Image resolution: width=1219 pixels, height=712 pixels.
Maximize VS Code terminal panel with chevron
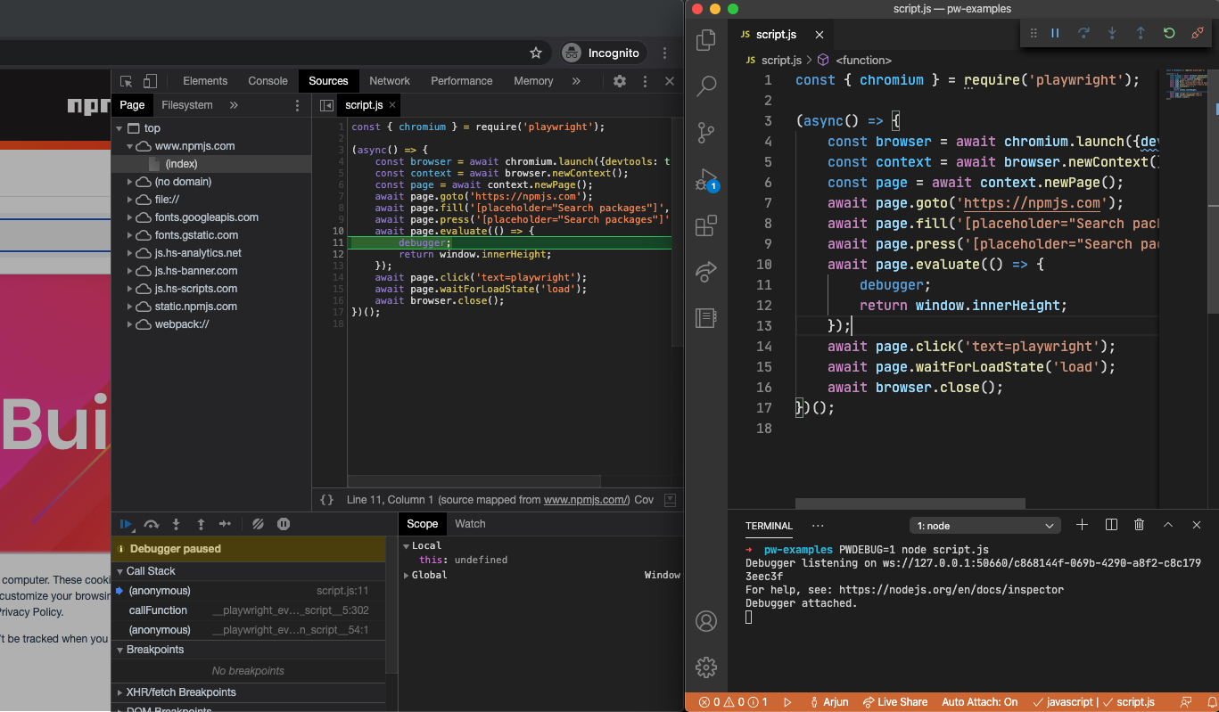(x=1168, y=525)
